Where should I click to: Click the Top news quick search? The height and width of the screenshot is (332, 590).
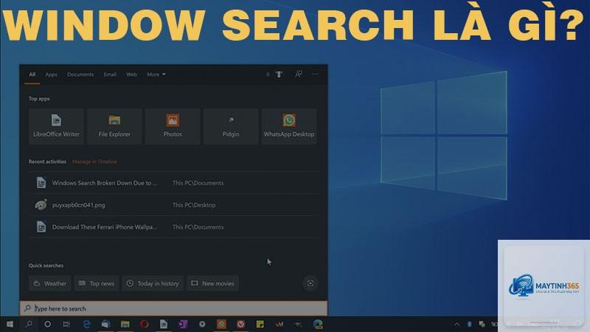[97, 283]
